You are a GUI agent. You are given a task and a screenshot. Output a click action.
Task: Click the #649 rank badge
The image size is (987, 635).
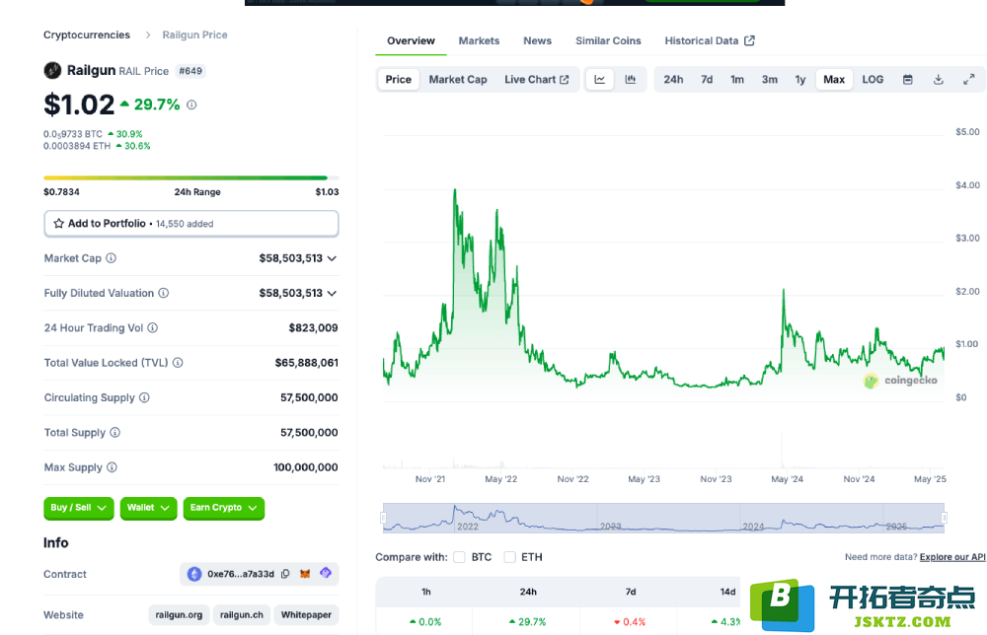tap(190, 71)
